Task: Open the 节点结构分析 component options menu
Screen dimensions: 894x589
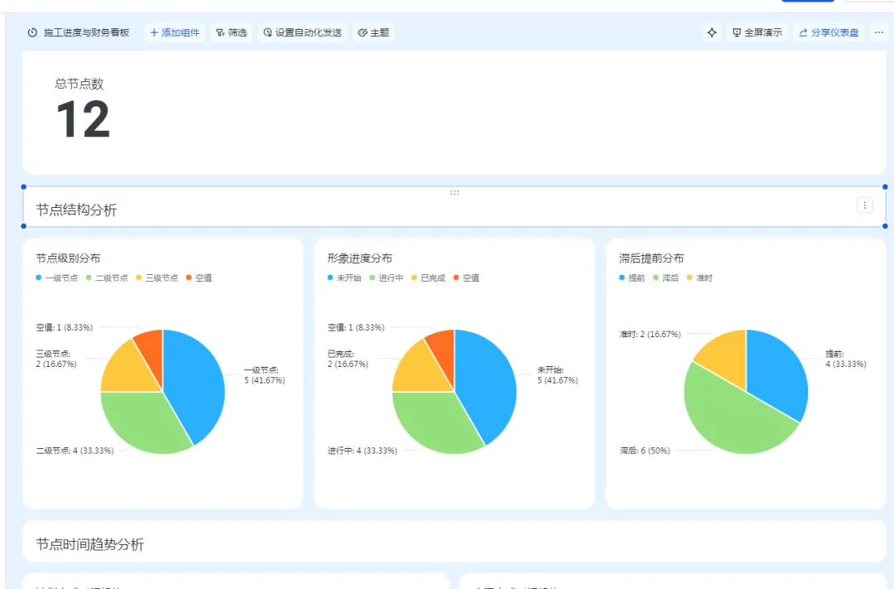Action: (x=864, y=205)
